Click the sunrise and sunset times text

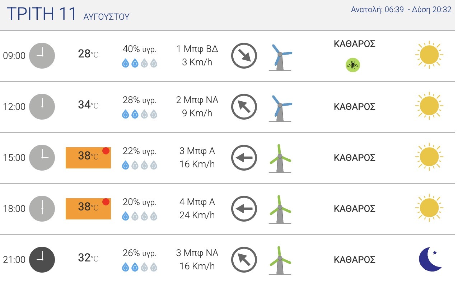(401, 10)
